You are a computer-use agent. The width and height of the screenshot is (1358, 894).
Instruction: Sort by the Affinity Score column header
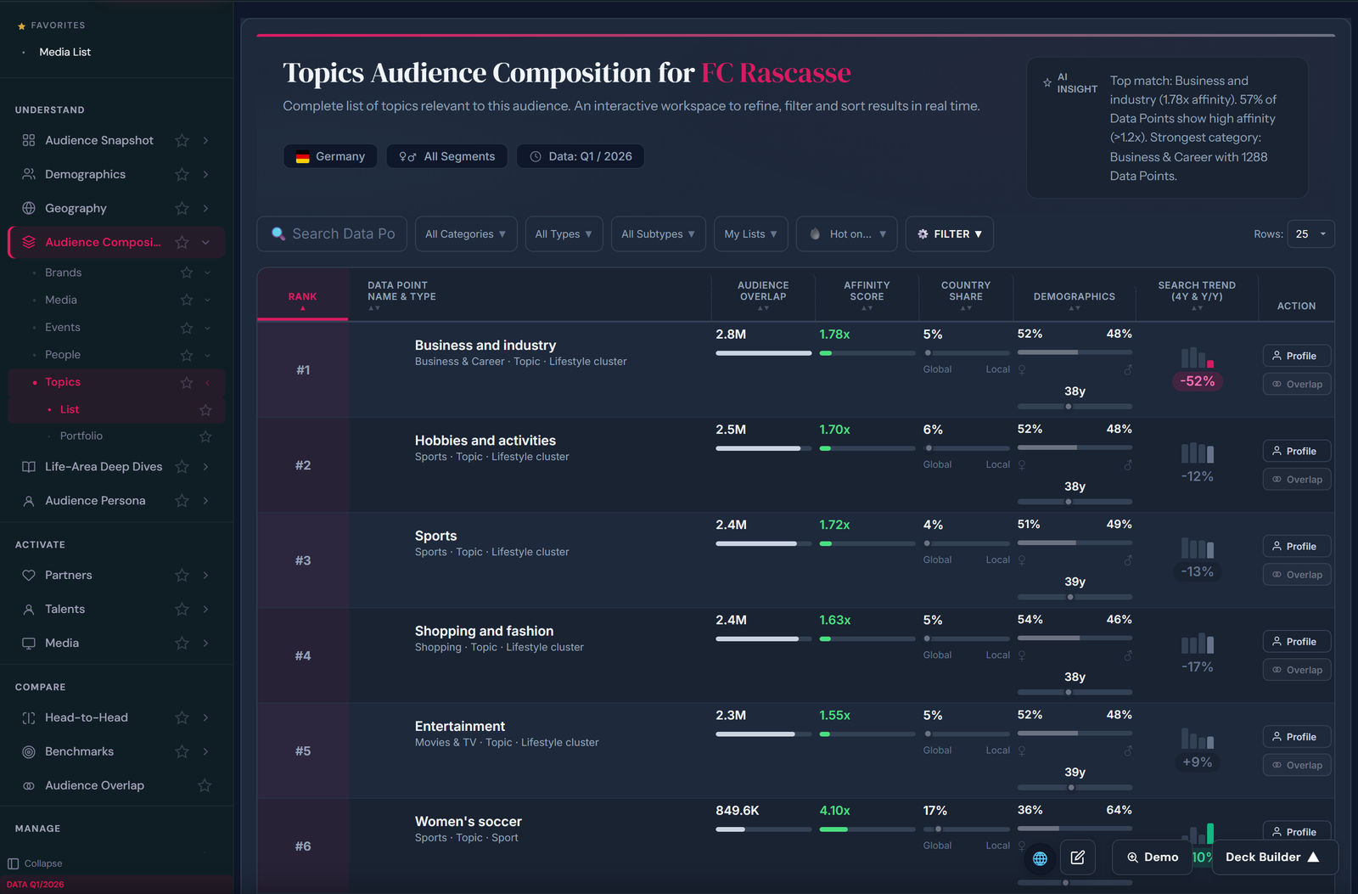pos(867,295)
